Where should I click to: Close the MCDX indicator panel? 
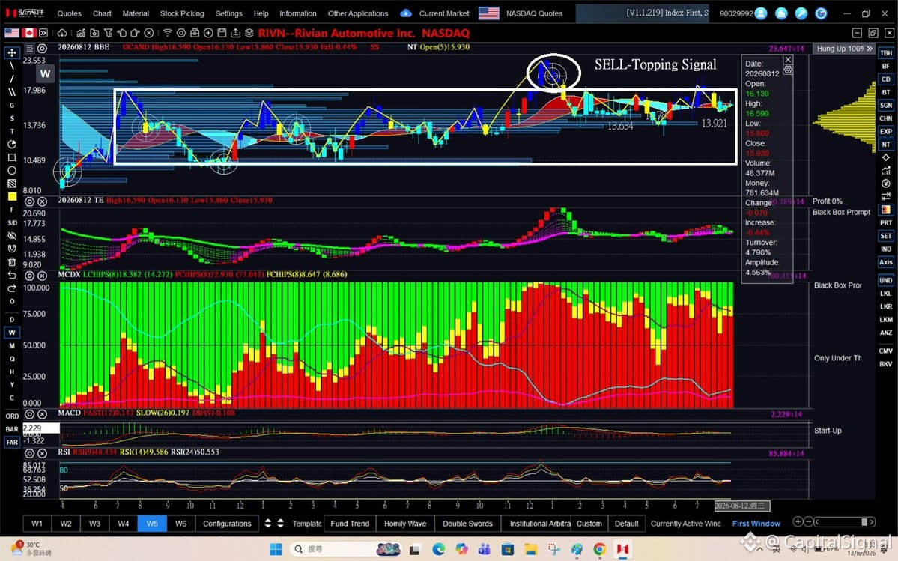click(43, 276)
